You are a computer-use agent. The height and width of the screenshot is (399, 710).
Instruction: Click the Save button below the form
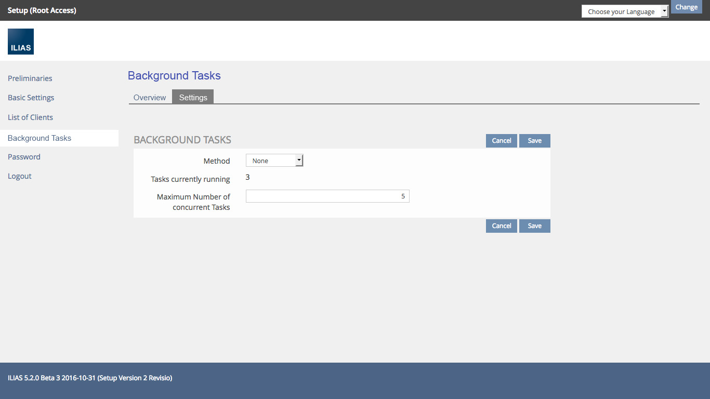coord(534,226)
